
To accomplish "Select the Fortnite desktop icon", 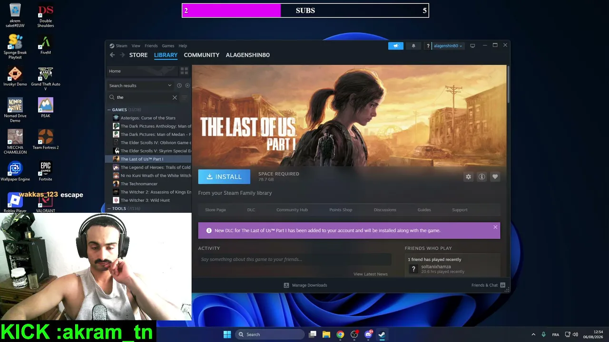I will 46,171.
